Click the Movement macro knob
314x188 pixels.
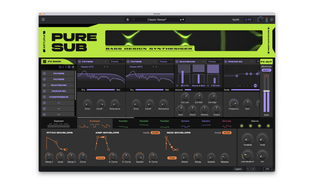(247, 155)
